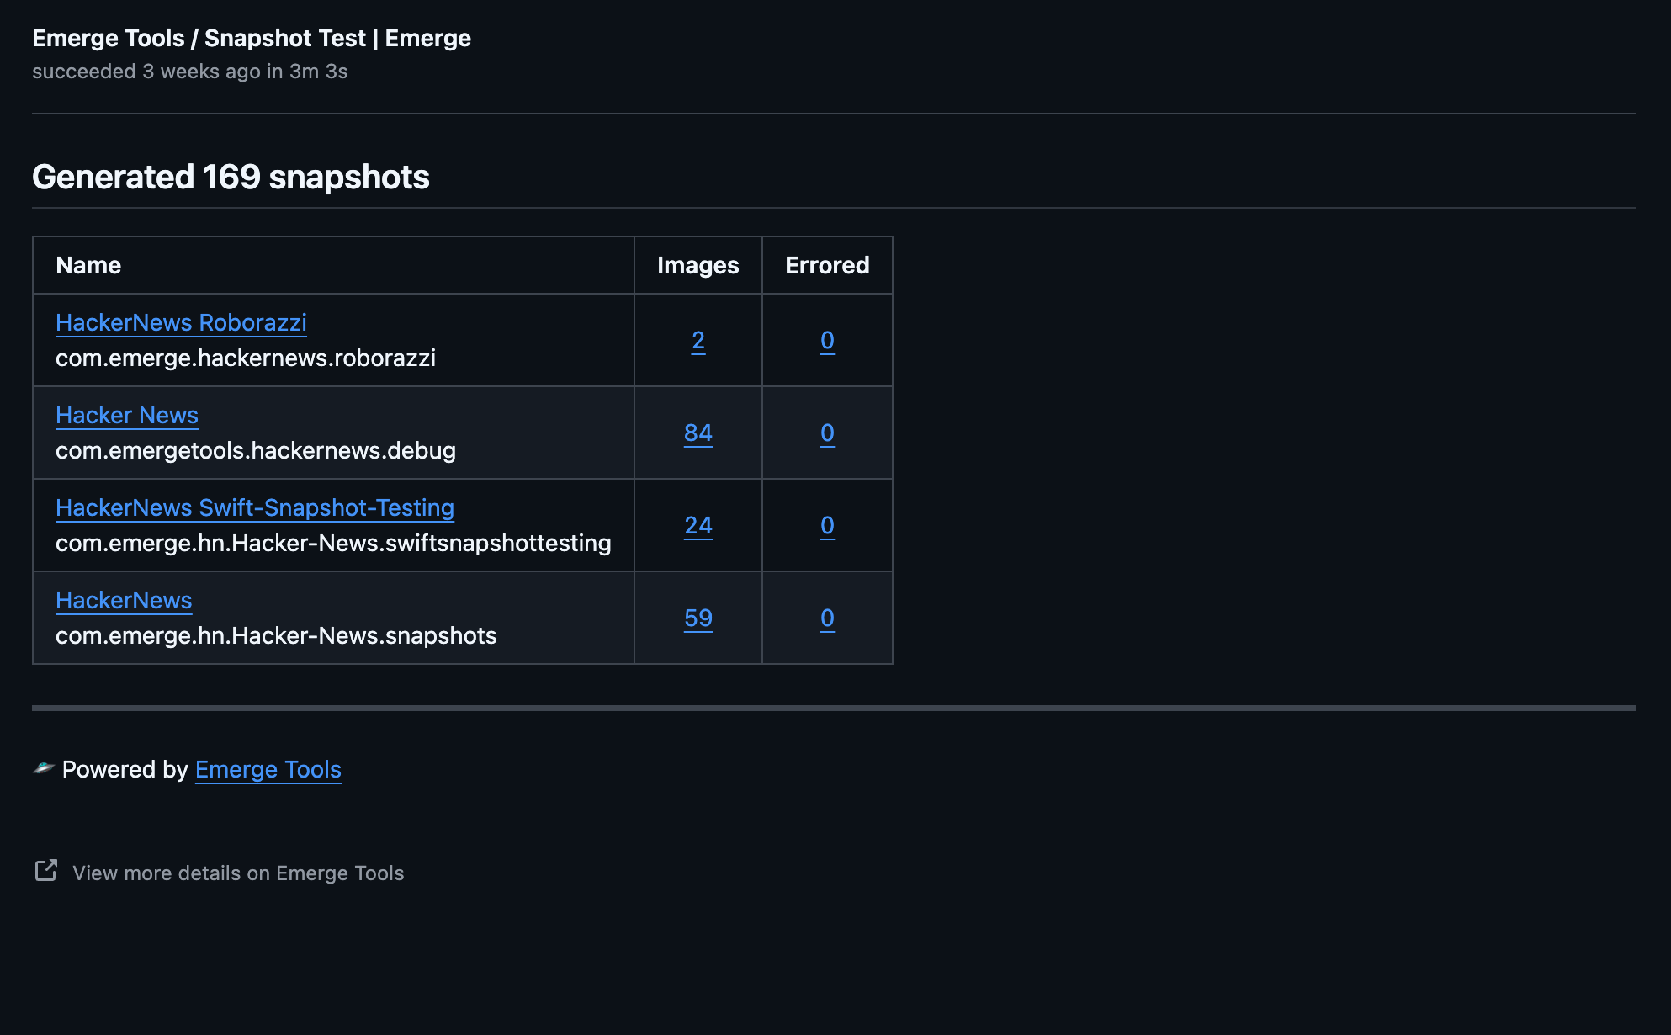Open images count 59 for HackerNews snapshots
The width and height of the screenshot is (1671, 1035).
point(698,618)
